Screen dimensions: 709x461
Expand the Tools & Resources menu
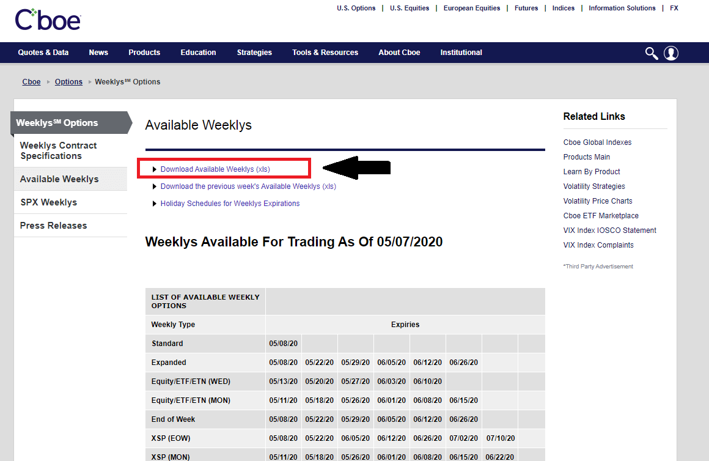pyautogui.click(x=325, y=53)
